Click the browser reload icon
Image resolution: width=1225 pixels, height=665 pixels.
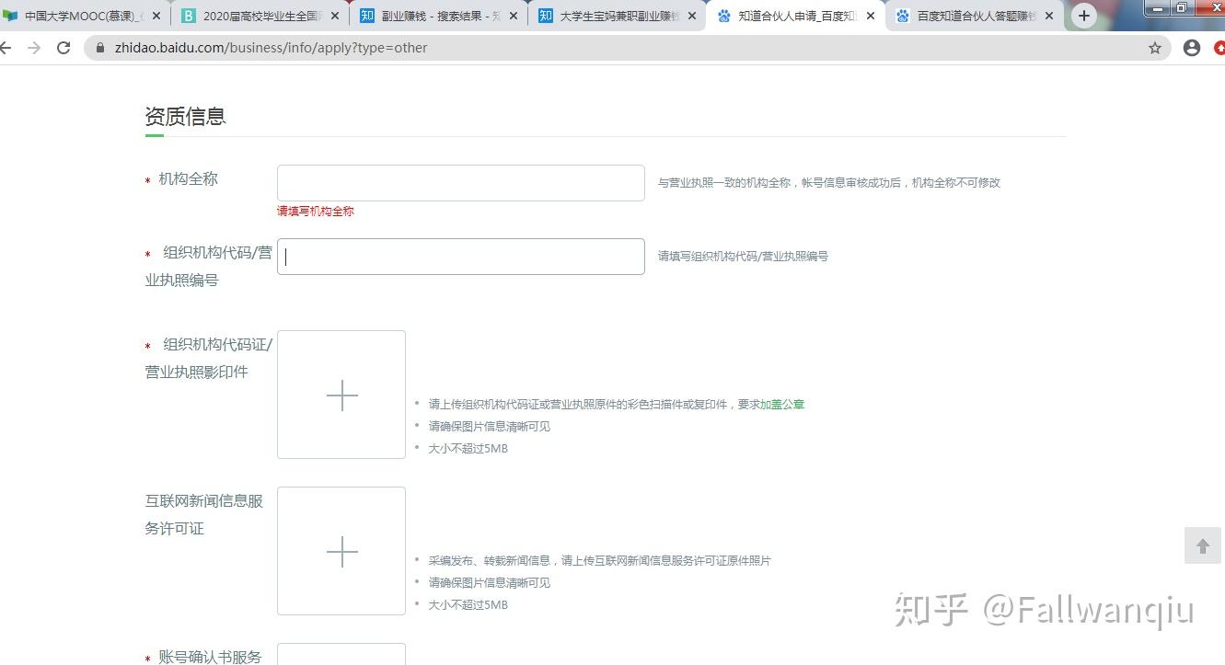(x=64, y=48)
